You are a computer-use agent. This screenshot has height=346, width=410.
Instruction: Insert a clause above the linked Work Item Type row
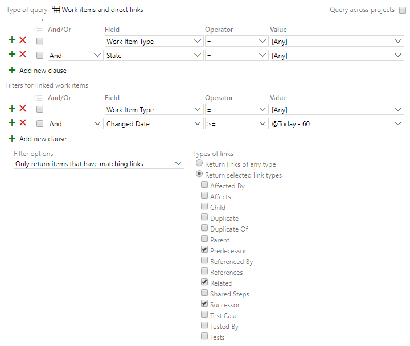pyautogui.click(x=12, y=108)
